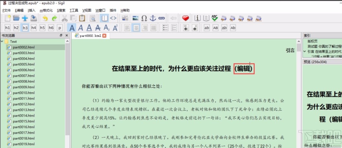Apply heading h1 style
The width and height of the screenshot is (342, 148).
[x=8, y=28]
